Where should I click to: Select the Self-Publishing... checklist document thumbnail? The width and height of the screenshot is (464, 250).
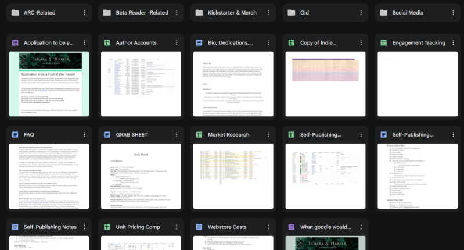tap(418, 176)
